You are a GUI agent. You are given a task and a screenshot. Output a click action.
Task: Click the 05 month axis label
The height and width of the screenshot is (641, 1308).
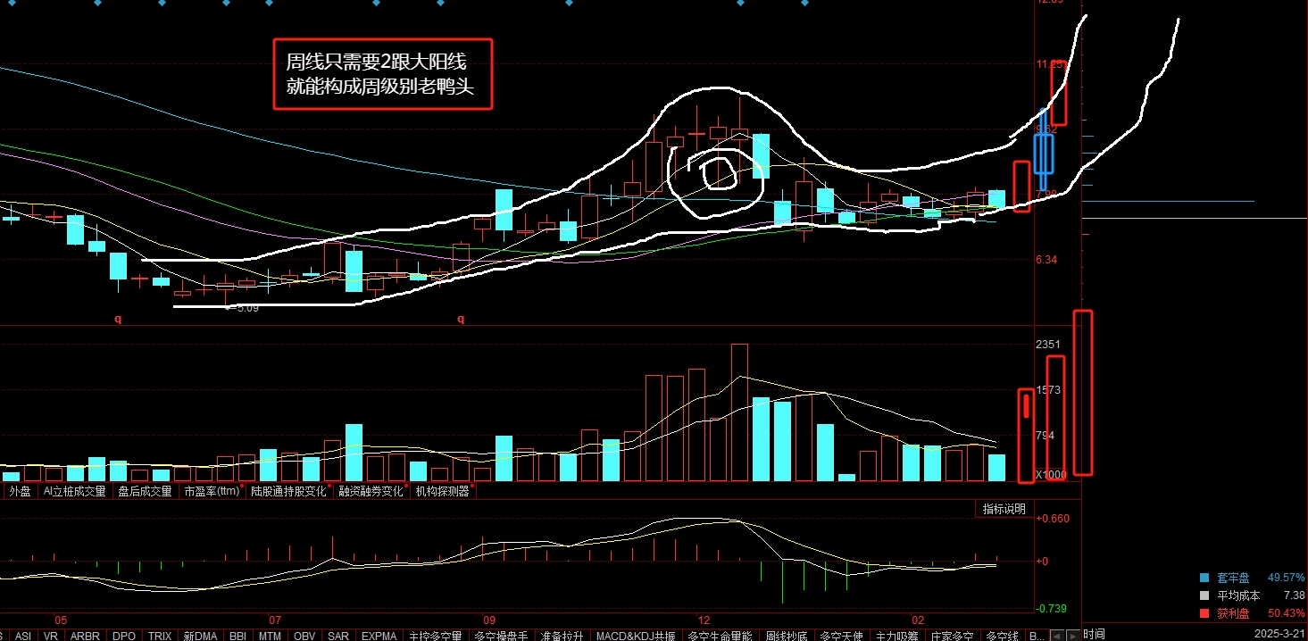click(61, 620)
